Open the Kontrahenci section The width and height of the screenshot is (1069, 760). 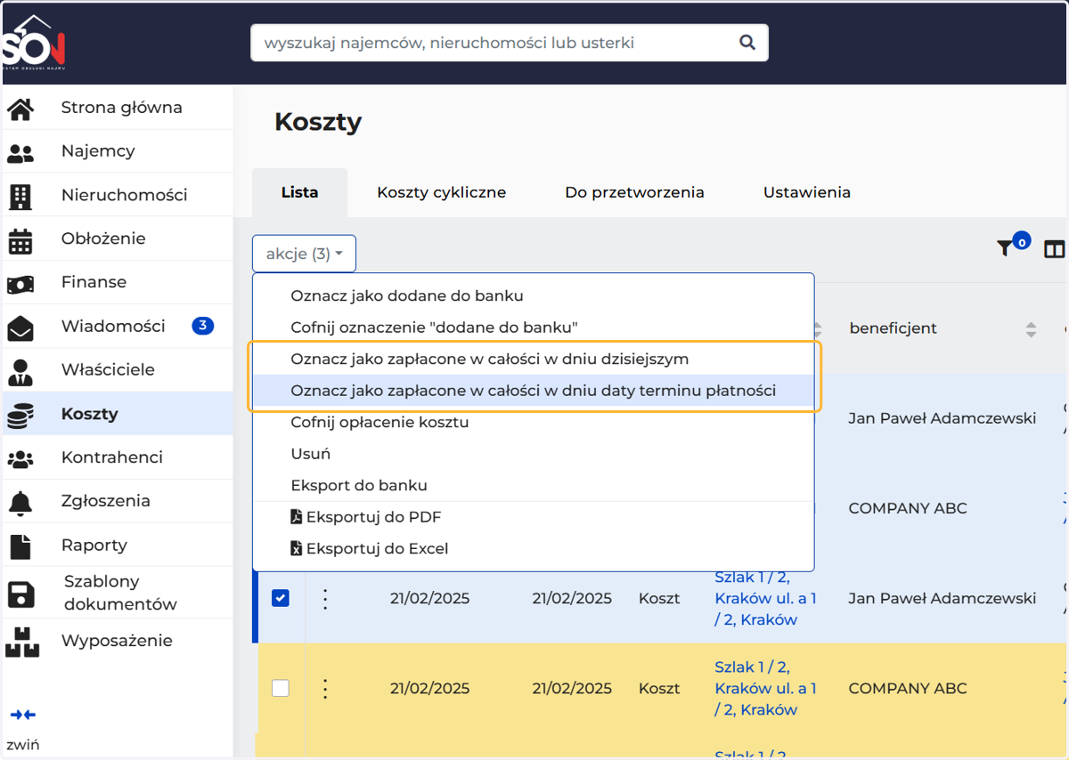(x=111, y=457)
